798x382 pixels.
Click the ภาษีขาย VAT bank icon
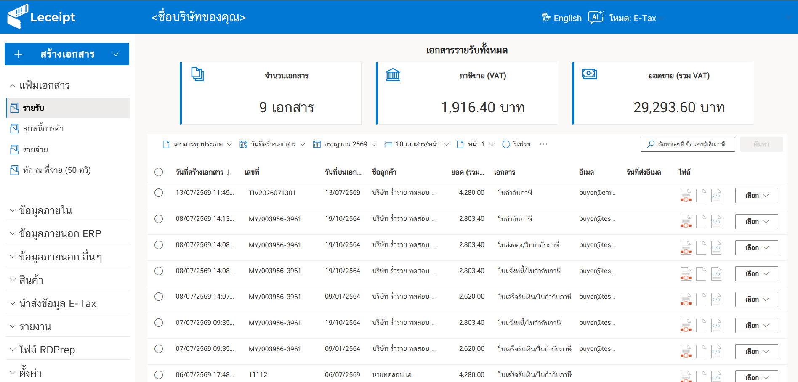tap(393, 74)
